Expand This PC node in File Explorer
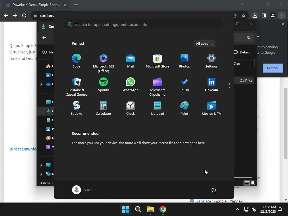This screenshot has height=216, width=288. click(41, 165)
